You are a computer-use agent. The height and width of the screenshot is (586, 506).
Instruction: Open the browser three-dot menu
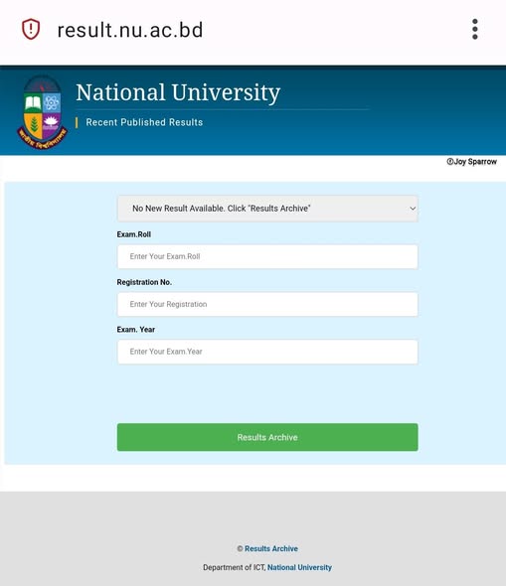click(x=475, y=29)
